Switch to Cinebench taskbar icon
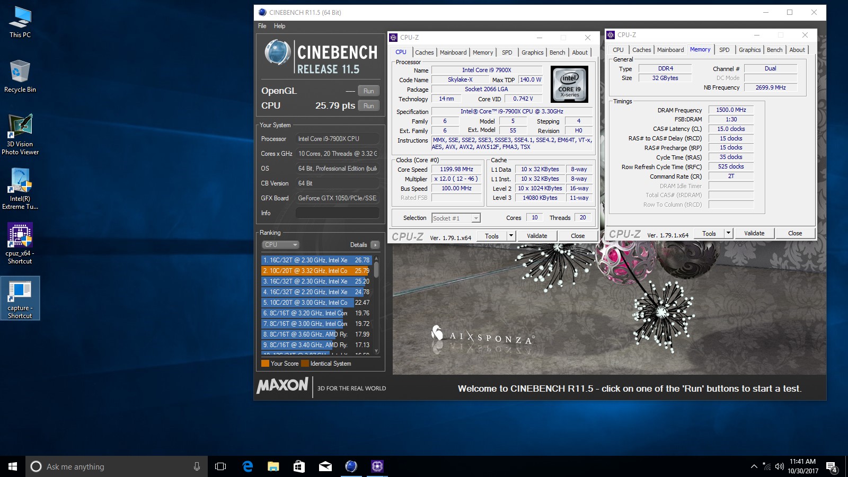This screenshot has height=477, width=848. pos(351,466)
